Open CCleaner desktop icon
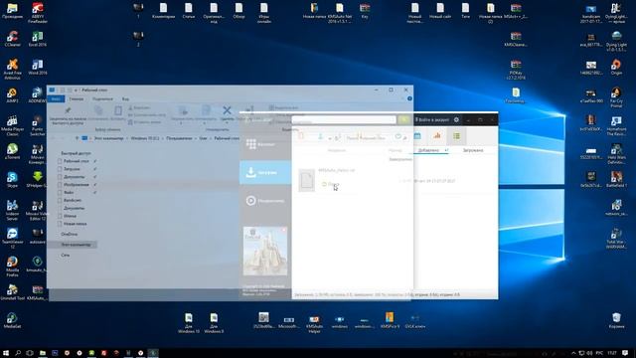This screenshot has width=636, height=358. click(12, 39)
